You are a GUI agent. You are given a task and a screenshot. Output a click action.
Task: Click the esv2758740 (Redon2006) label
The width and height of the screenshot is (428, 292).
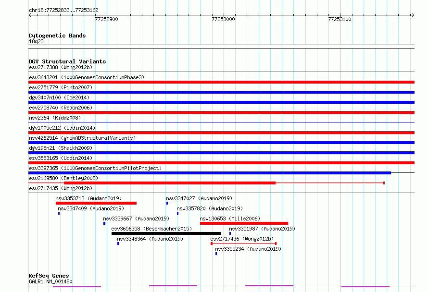tap(61, 108)
